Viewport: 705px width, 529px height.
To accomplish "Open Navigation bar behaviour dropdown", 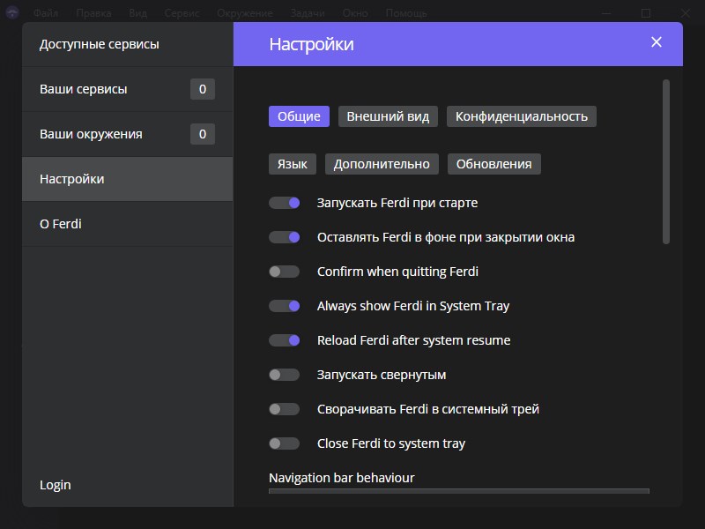I will [458, 492].
